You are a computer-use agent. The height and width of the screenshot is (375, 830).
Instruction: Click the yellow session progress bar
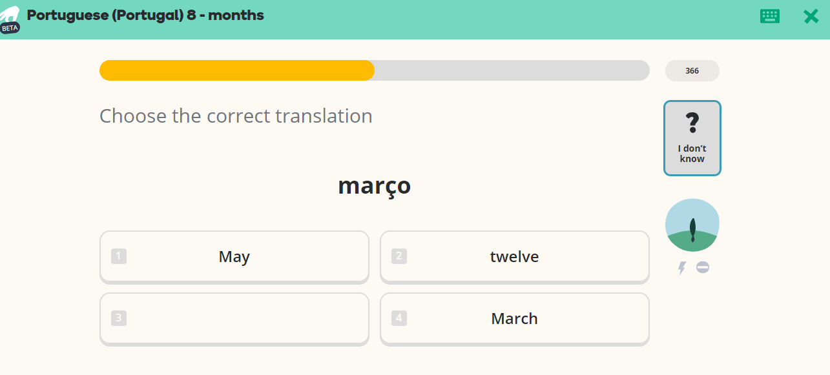237,70
